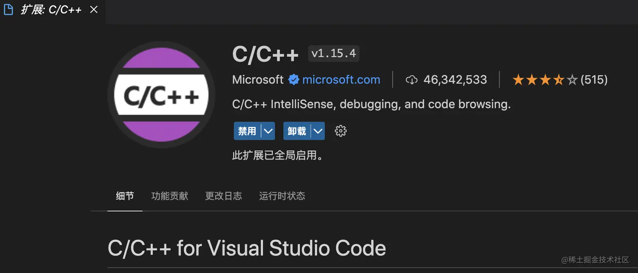Click the Microsoft publisher name
This screenshot has width=638, height=273.
(x=258, y=80)
